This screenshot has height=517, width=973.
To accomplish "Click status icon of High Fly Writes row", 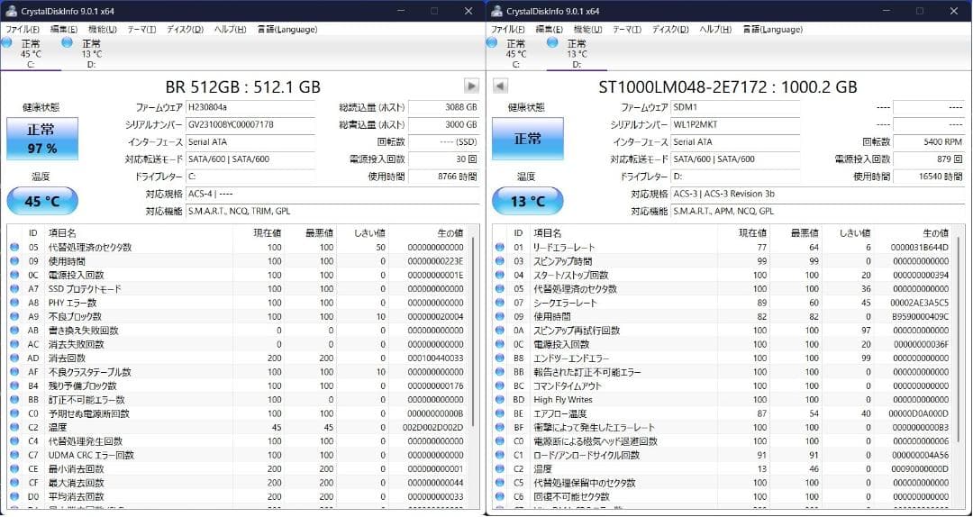I will tap(499, 400).
